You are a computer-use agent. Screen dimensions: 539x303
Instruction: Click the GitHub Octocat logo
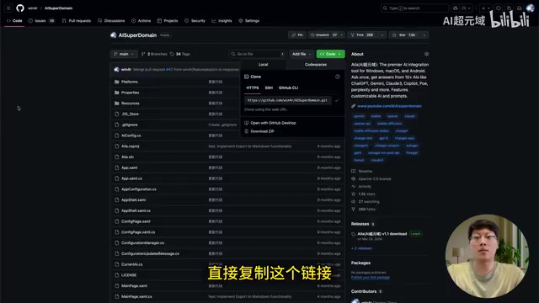click(20, 8)
